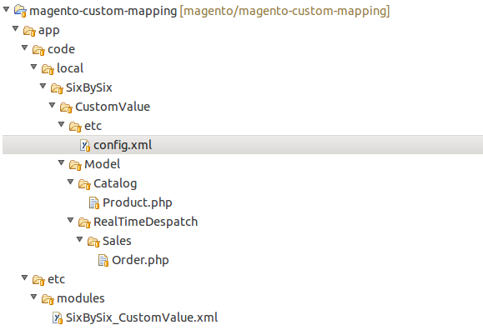
Task: Select the app folder label
Action: tap(49, 31)
